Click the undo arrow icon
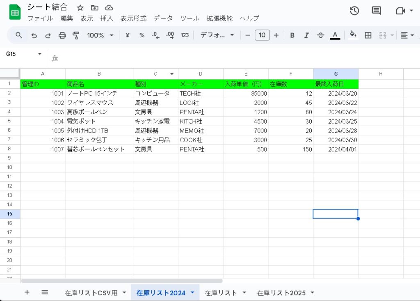The width and height of the screenshot is (420, 301). click(x=34, y=35)
